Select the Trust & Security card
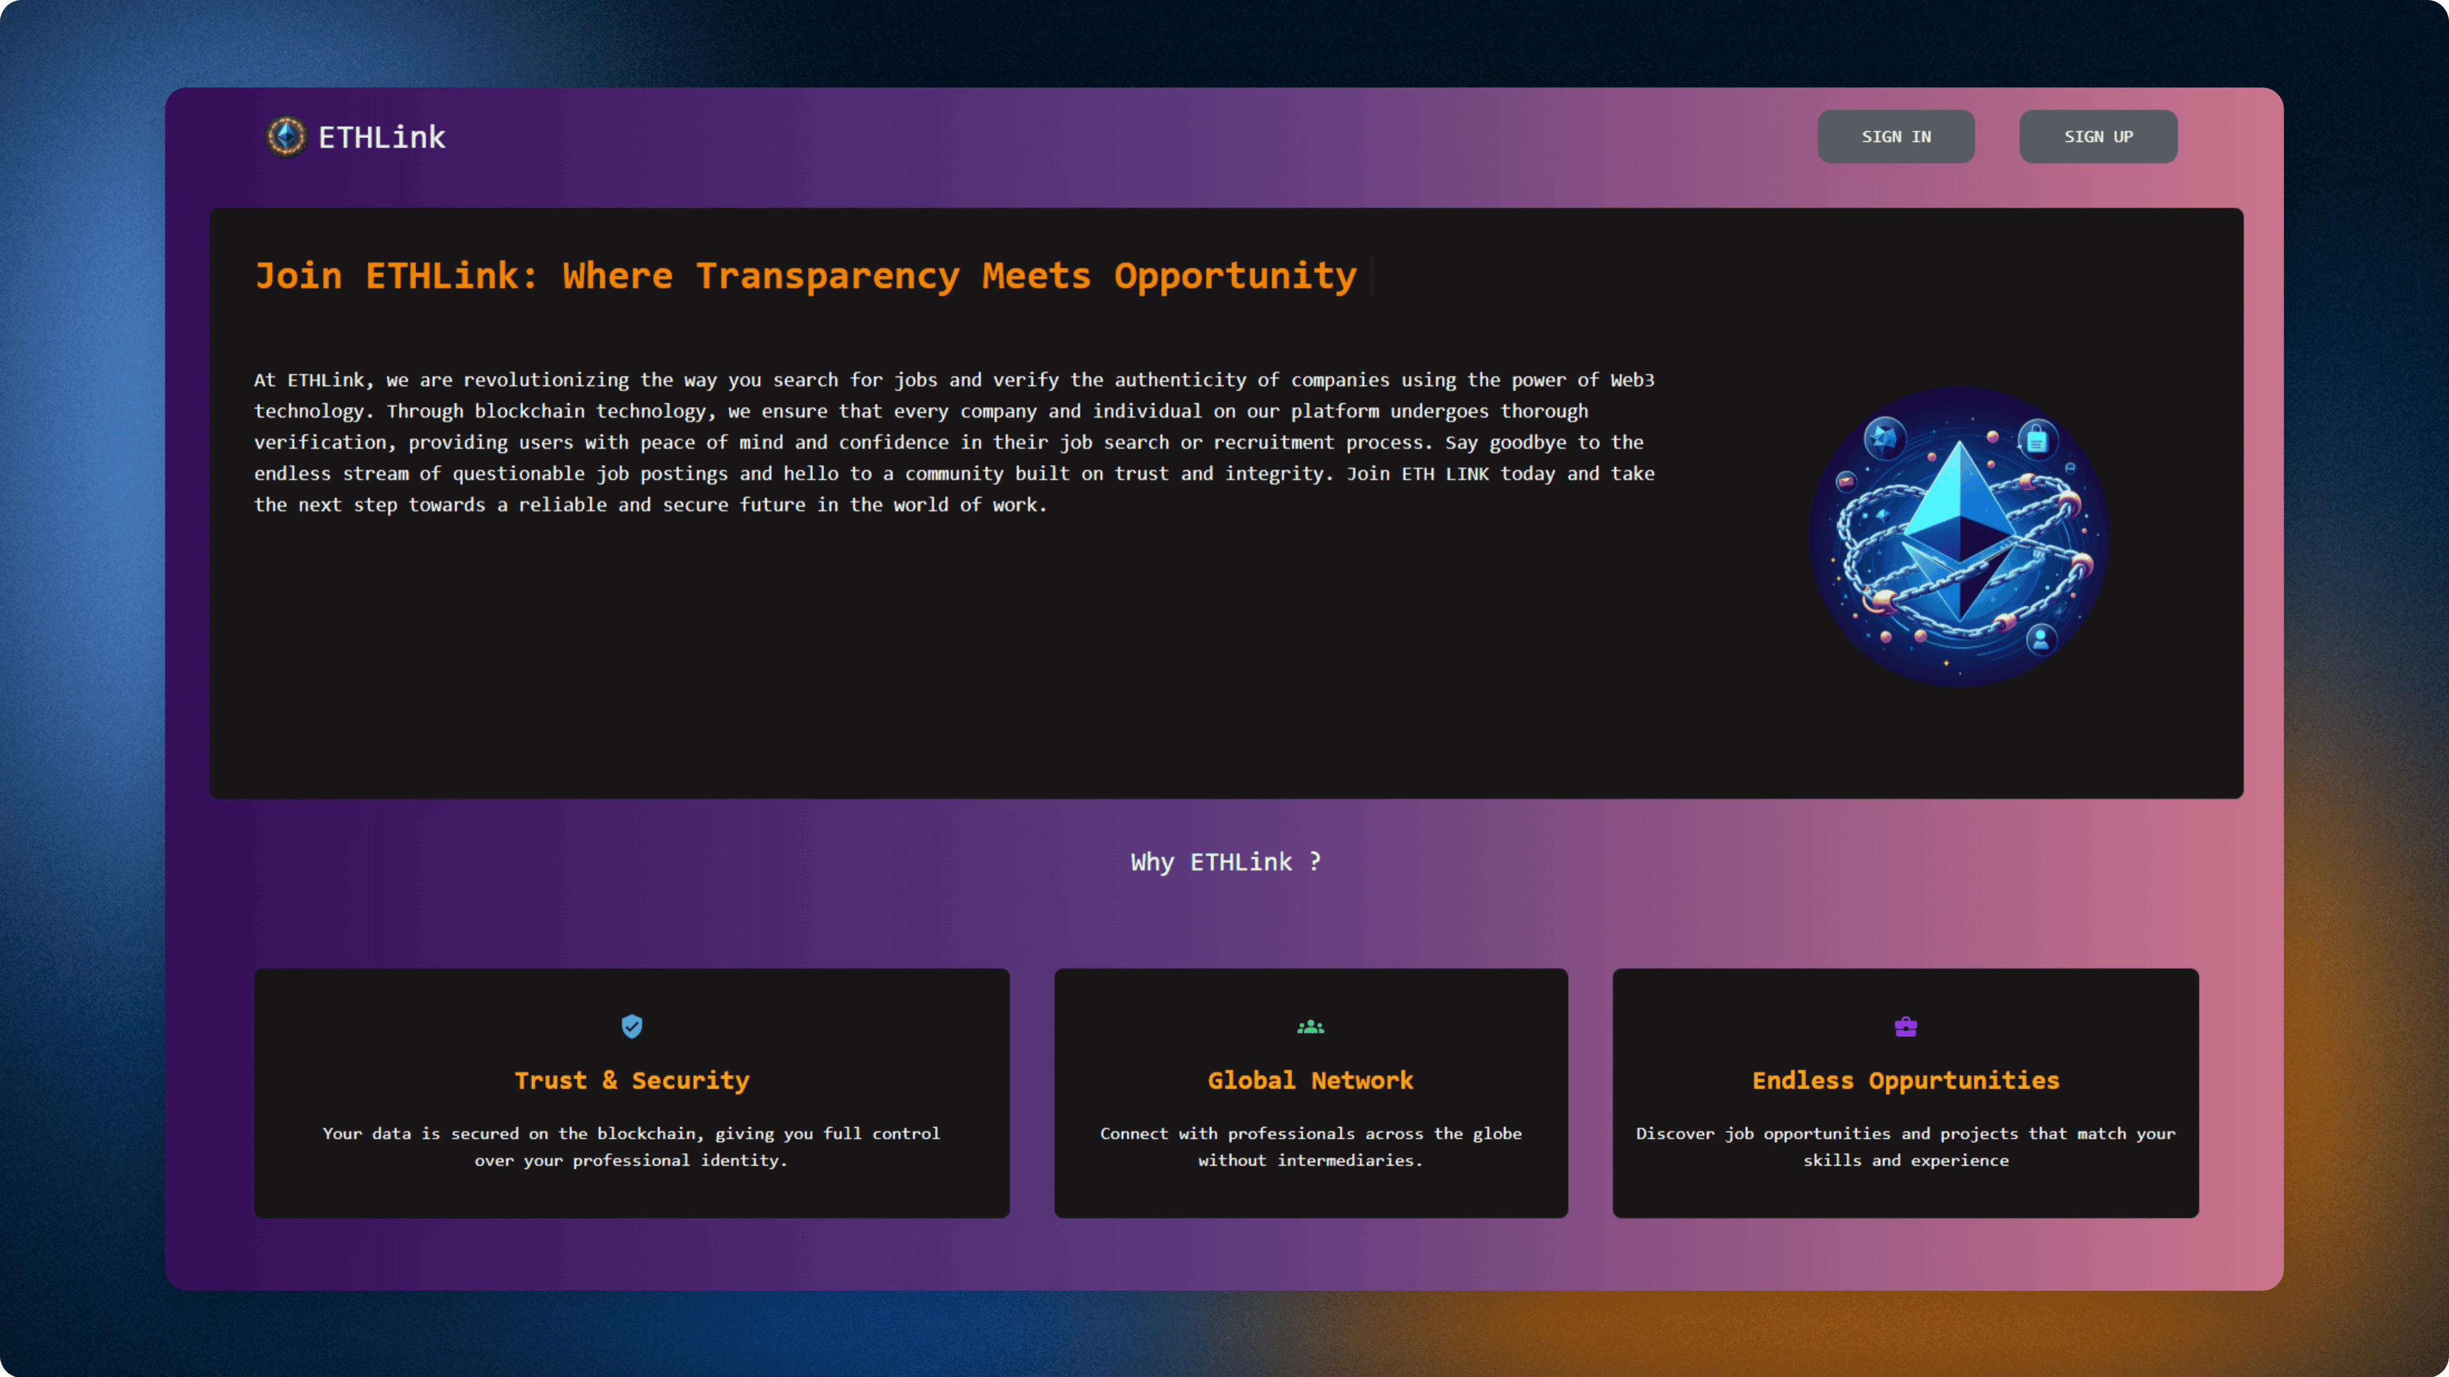 [x=631, y=1093]
